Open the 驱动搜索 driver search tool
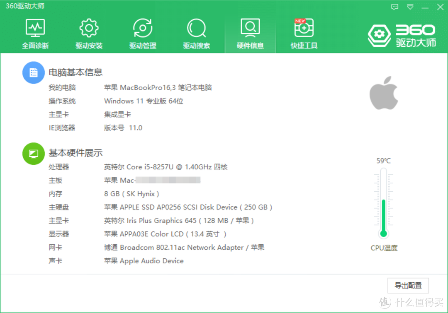Image resolution: width=448 pixels, height=313 pixels. coord(196,33)
